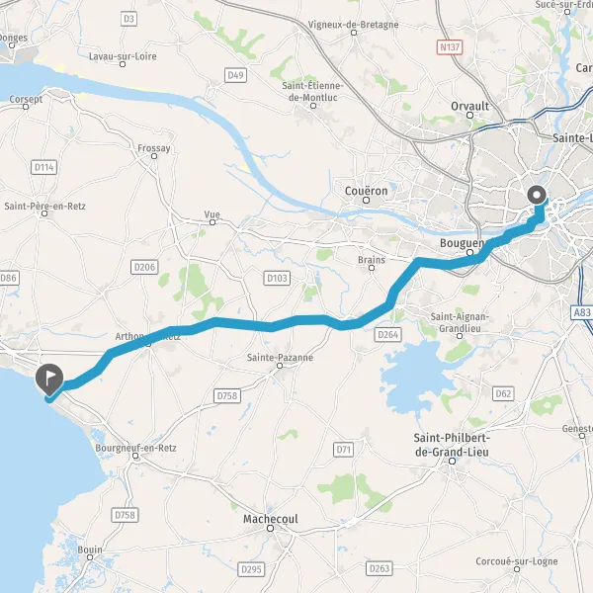Click the D49 road badge
This screenshot has width=593, height=593.
click(x=235, y=75)
